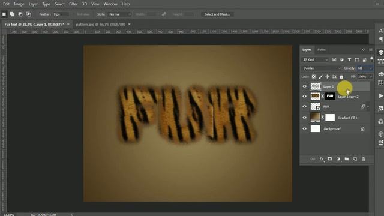Open the grid swatches icon in right dock
The height and width of the screenshot is (216, 384).
tap(380, 83)
